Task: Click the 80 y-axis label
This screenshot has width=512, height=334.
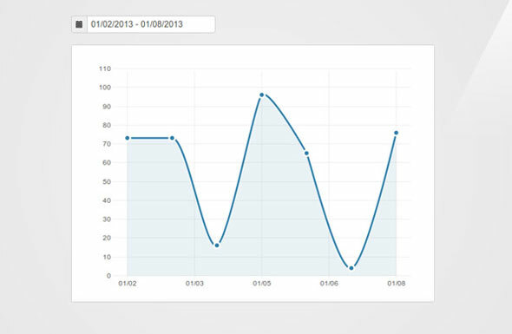Action: click(x=107, y=125)
